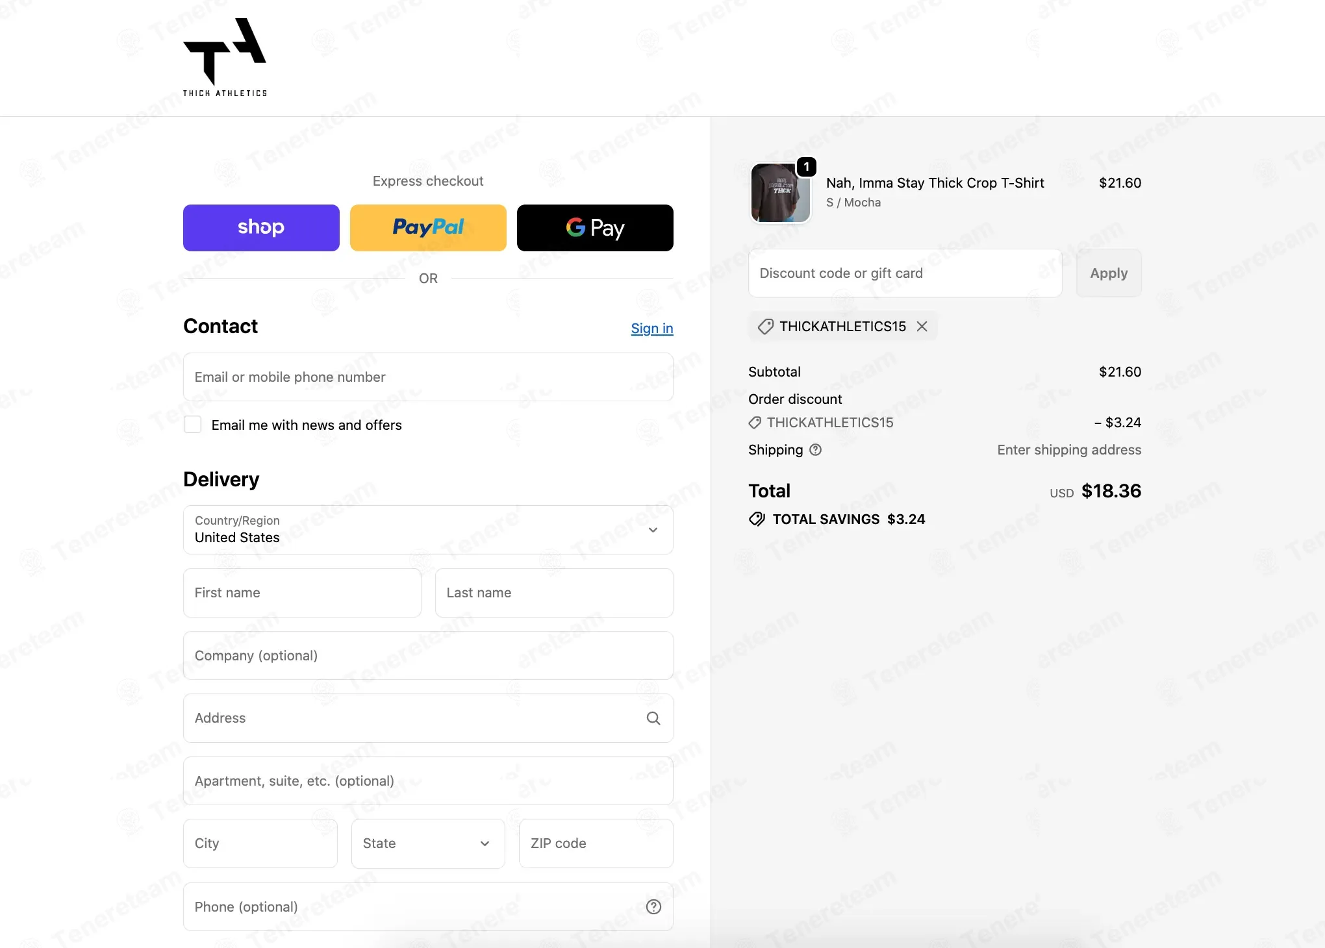Check Email me with news and offers
1325x948 pixels.
point(193,425)
